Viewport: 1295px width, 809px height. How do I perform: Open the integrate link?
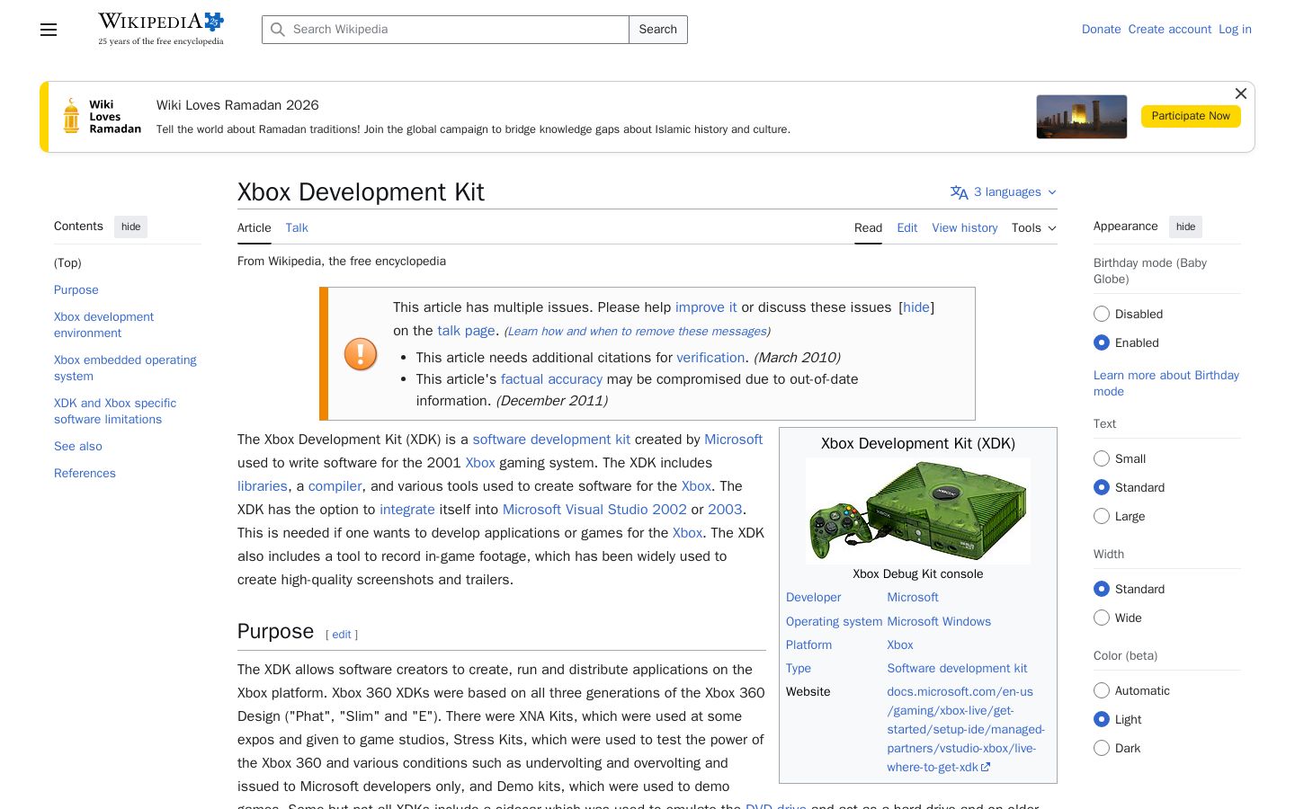click(407, 510)
